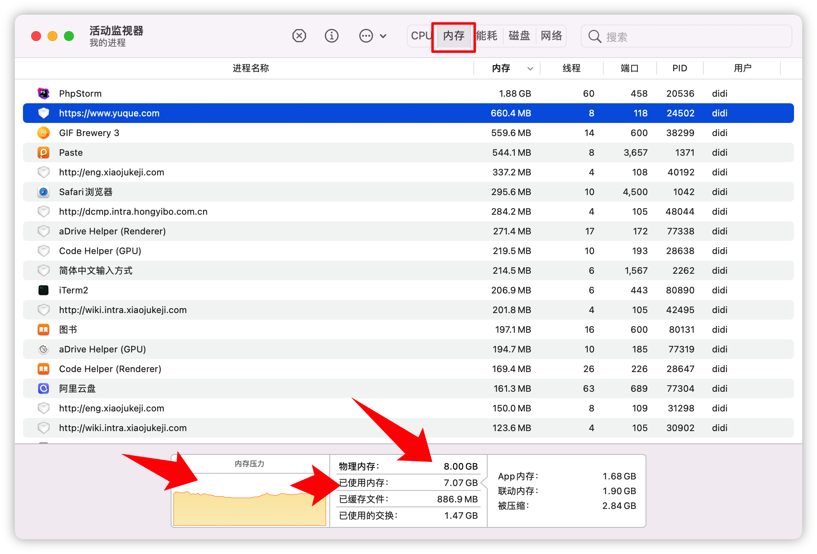This screenshot has width=817, height=554.
Task: Sort by the 线程 column header
Action: tap(571, 68)
